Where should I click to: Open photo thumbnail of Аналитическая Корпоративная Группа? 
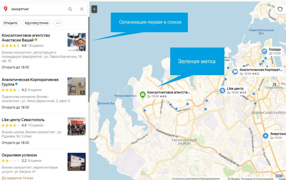click(x=76, y=86)
